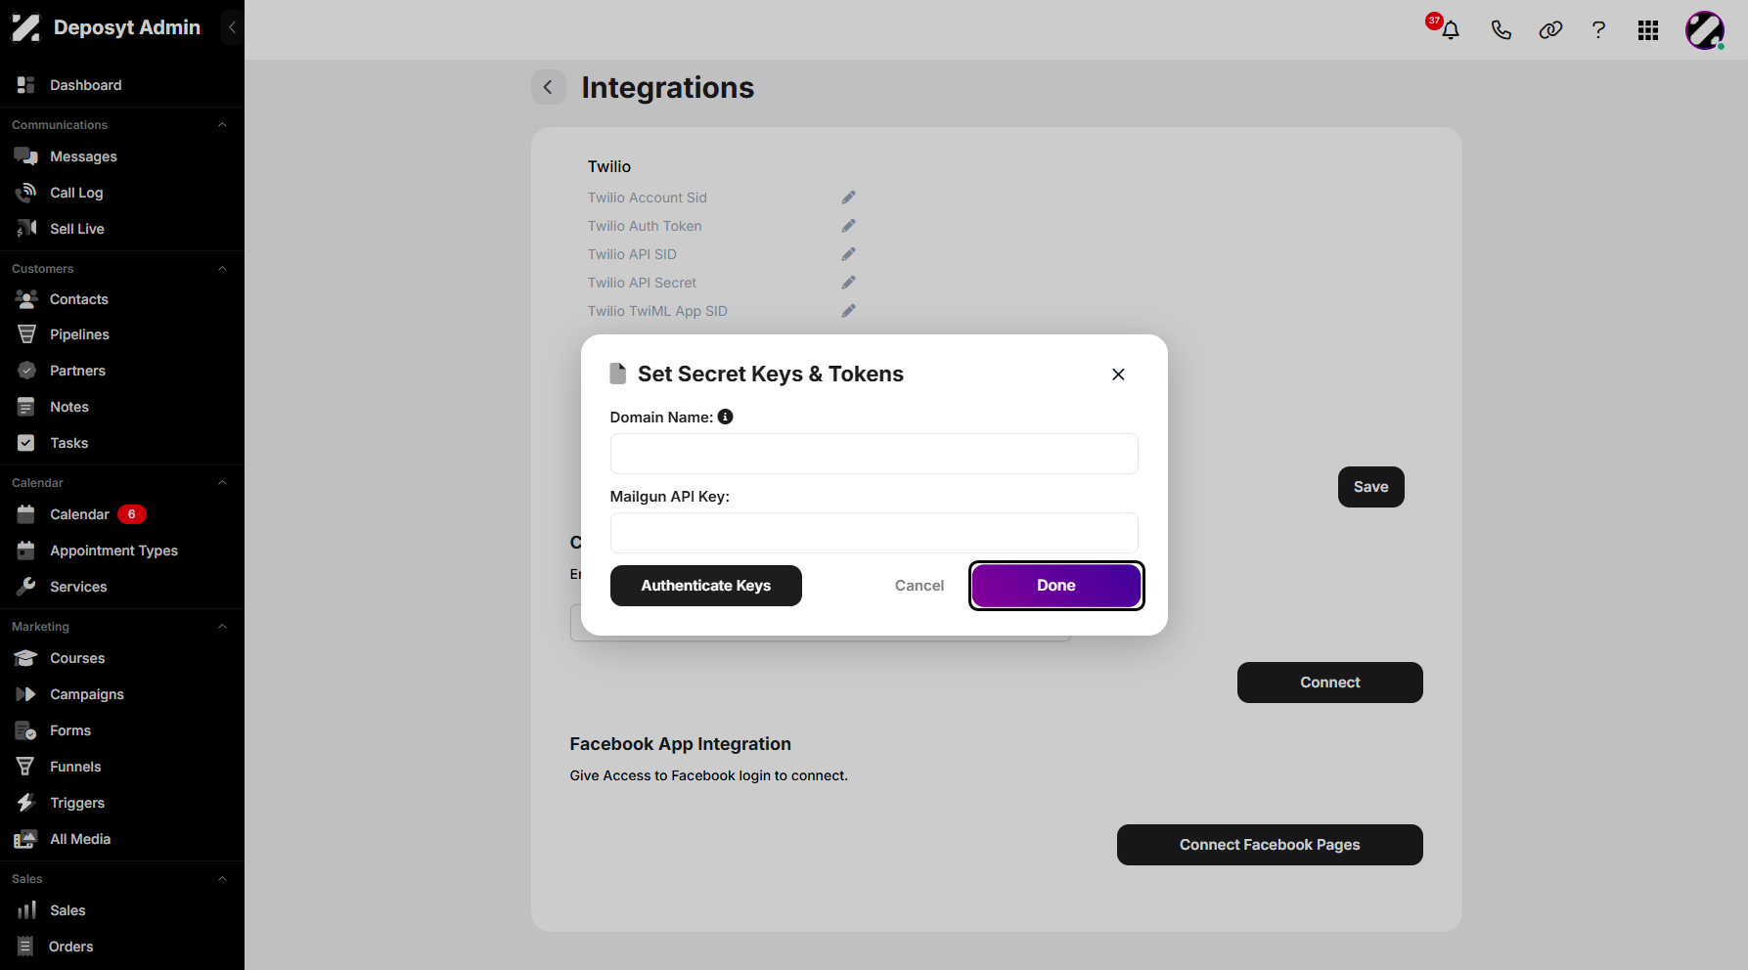This screenshot has height=970, width=1748.
Task: Collapse the sidebar with the chevron
Action: point(232,27)
